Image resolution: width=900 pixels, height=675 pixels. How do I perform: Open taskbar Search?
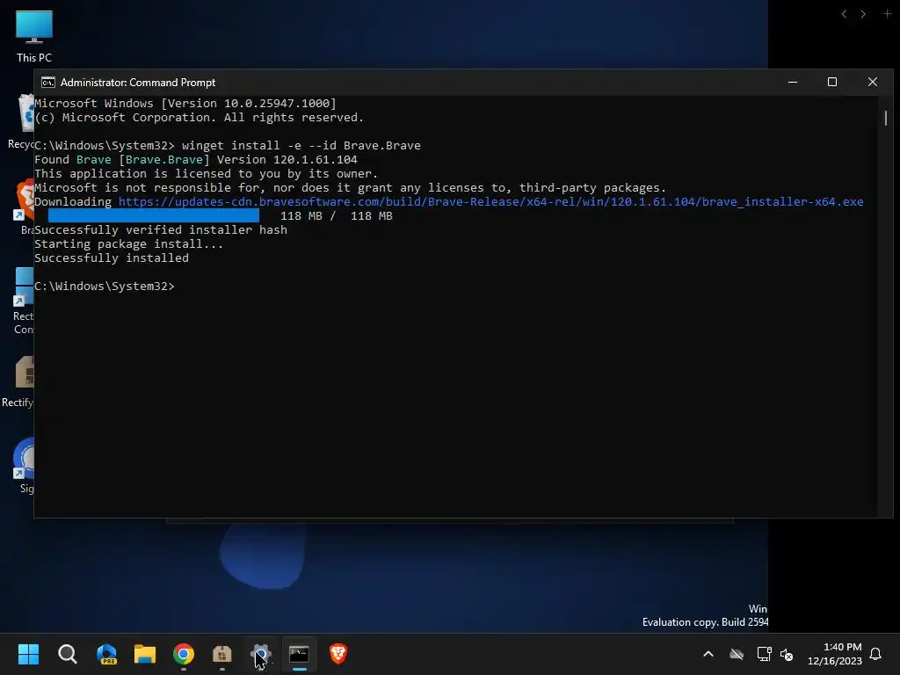coord(67,654)
